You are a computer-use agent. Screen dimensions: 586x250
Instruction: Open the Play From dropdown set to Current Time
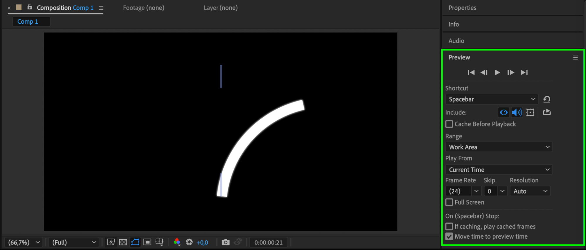click(x=499, y=169)
